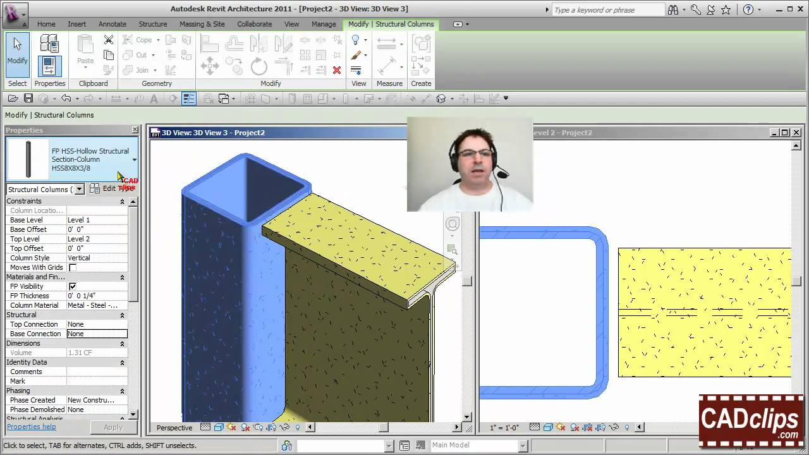Click the Cope tool in Geometry panel
This screenshot has width=809, height=455.
[x=140, y=39]
